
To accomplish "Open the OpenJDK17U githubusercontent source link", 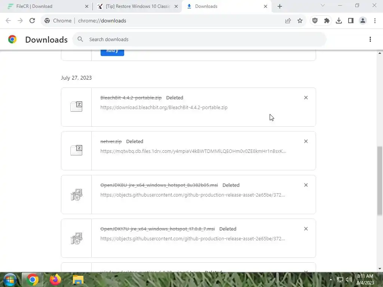I will (x=193, y=238).
